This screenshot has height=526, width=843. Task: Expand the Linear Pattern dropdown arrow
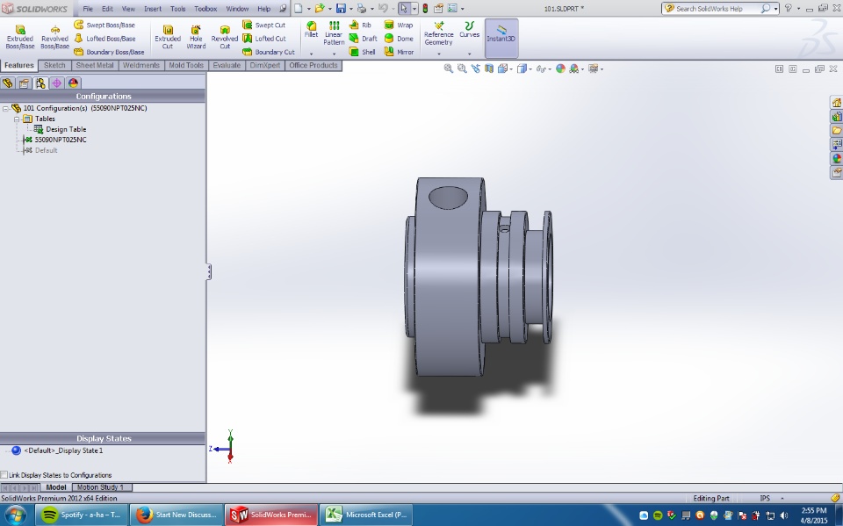[334, 54]
